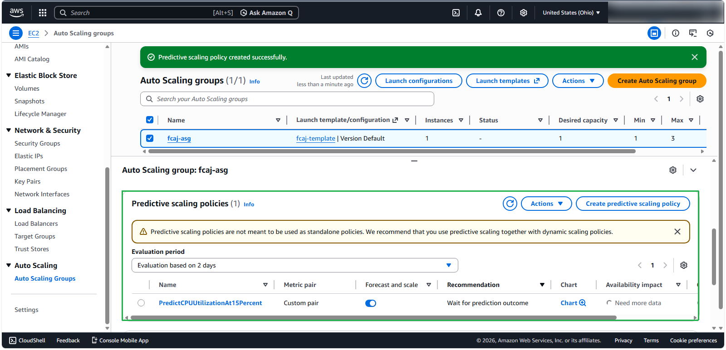Open fcaj-asg detail panel settings gear
The image size is (726, 350).
click(x=673, y=170)
